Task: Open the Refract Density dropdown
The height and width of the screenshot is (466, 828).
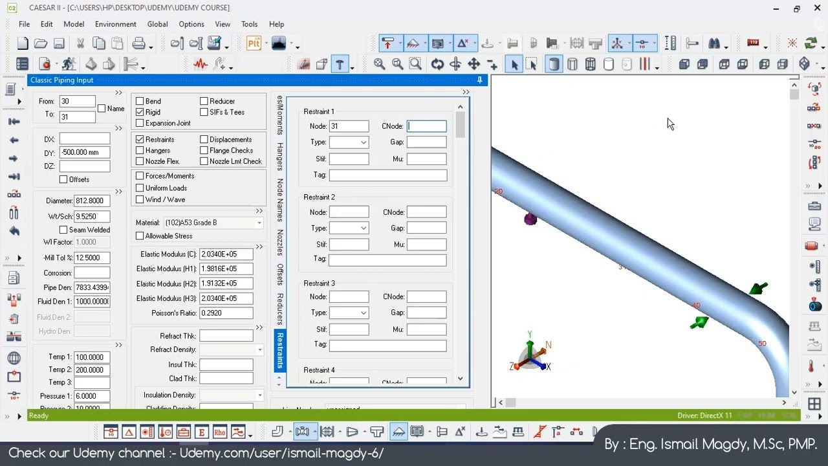Action: 259,350
